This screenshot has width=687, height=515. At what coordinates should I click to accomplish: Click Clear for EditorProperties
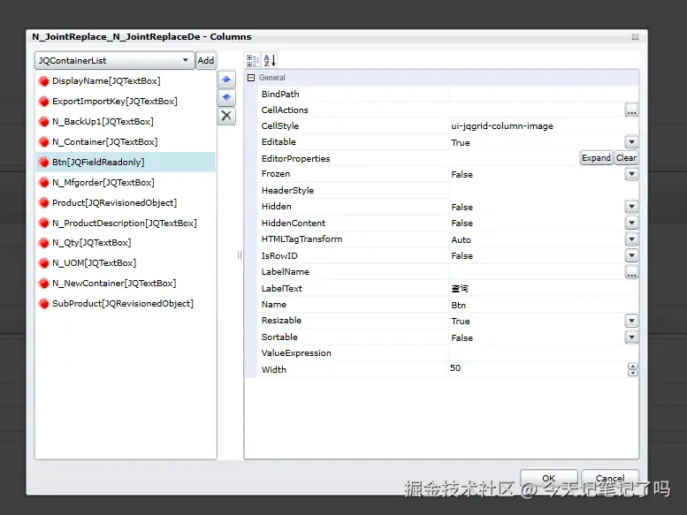(626, 157)
